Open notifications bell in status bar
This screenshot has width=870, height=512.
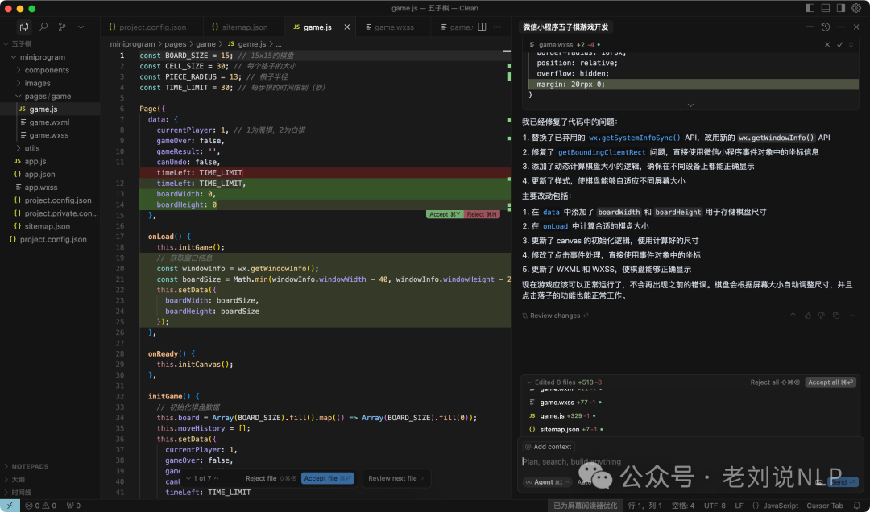pyautogui.click(x=857, y=506)
